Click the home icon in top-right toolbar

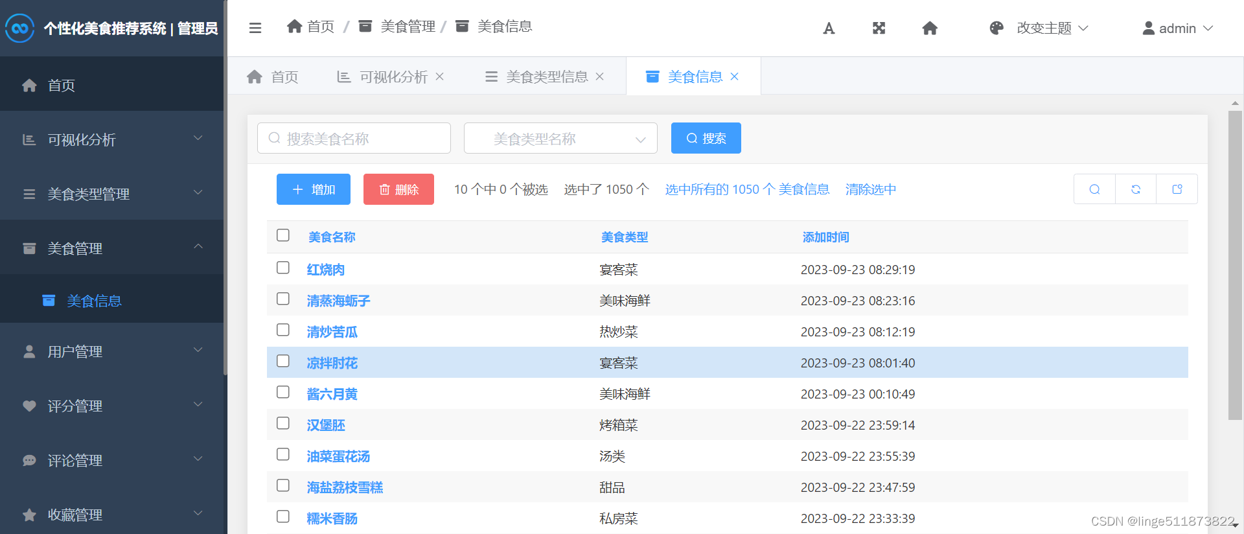pos(930,28)
